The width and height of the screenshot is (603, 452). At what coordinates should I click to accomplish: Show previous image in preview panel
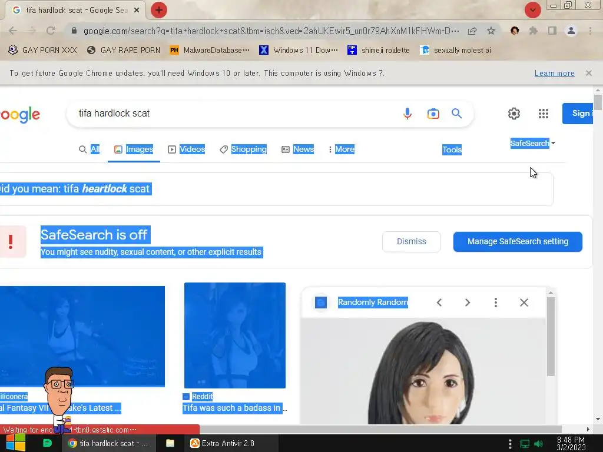tap(439, 303)
